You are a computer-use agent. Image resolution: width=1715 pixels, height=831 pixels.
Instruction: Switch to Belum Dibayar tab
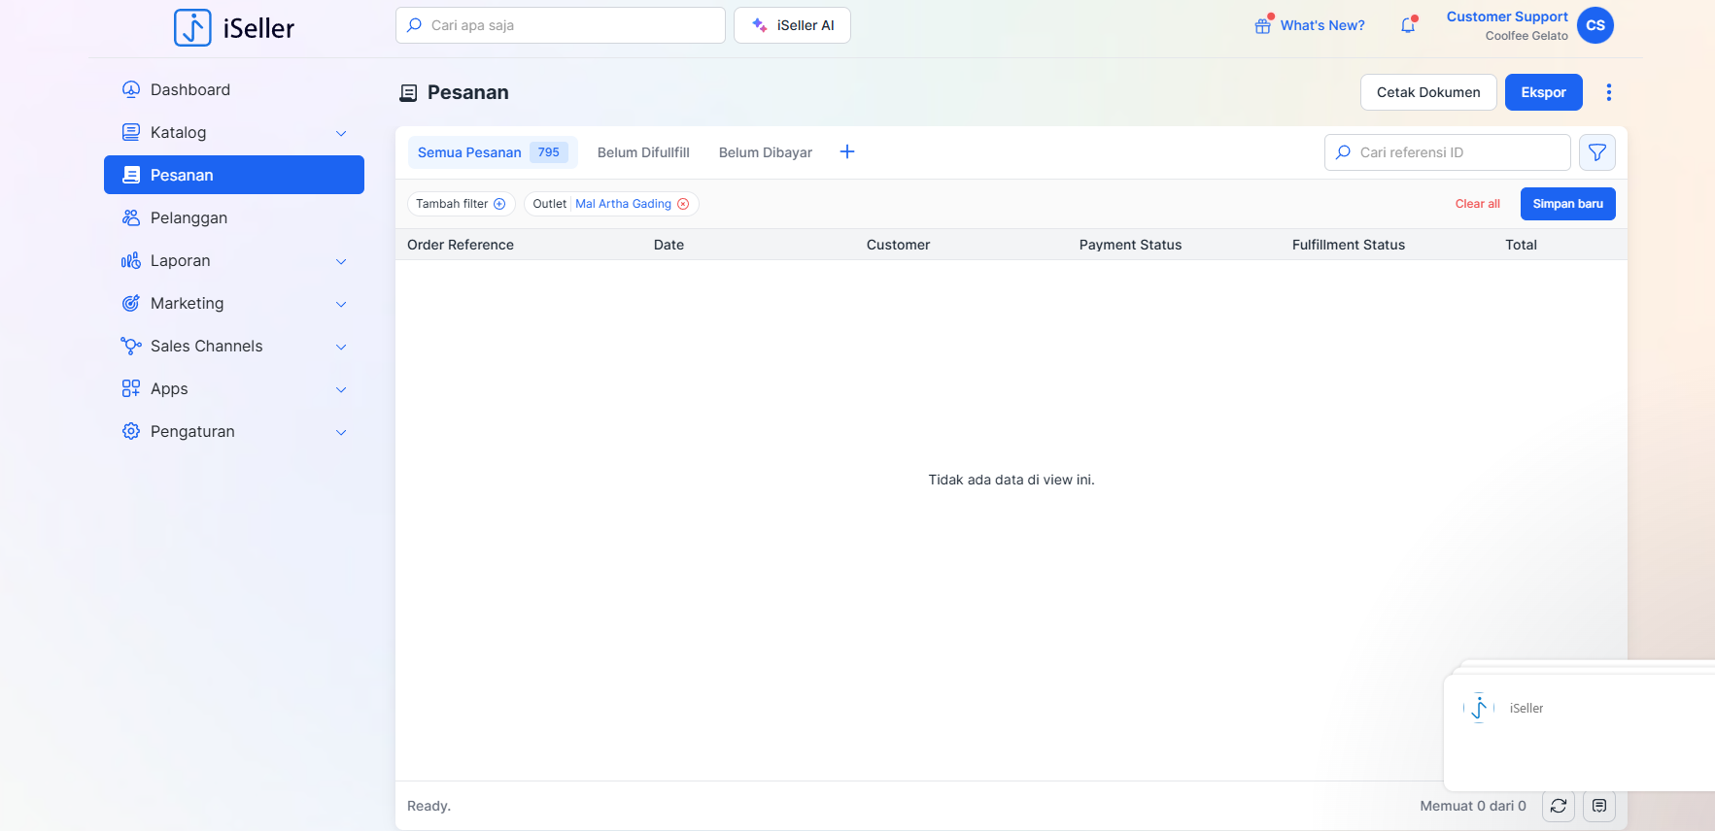click(x=765, y=152)
